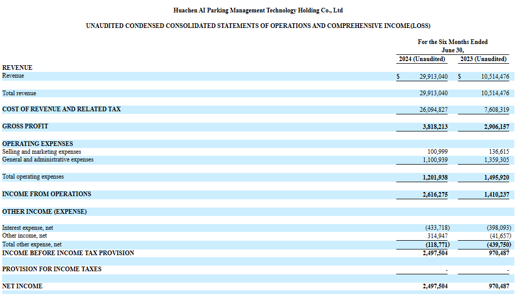Screen dimensions: 518x294
Task: Select the '2024 (Unaudited)' column header
Action: coord(422,59)
